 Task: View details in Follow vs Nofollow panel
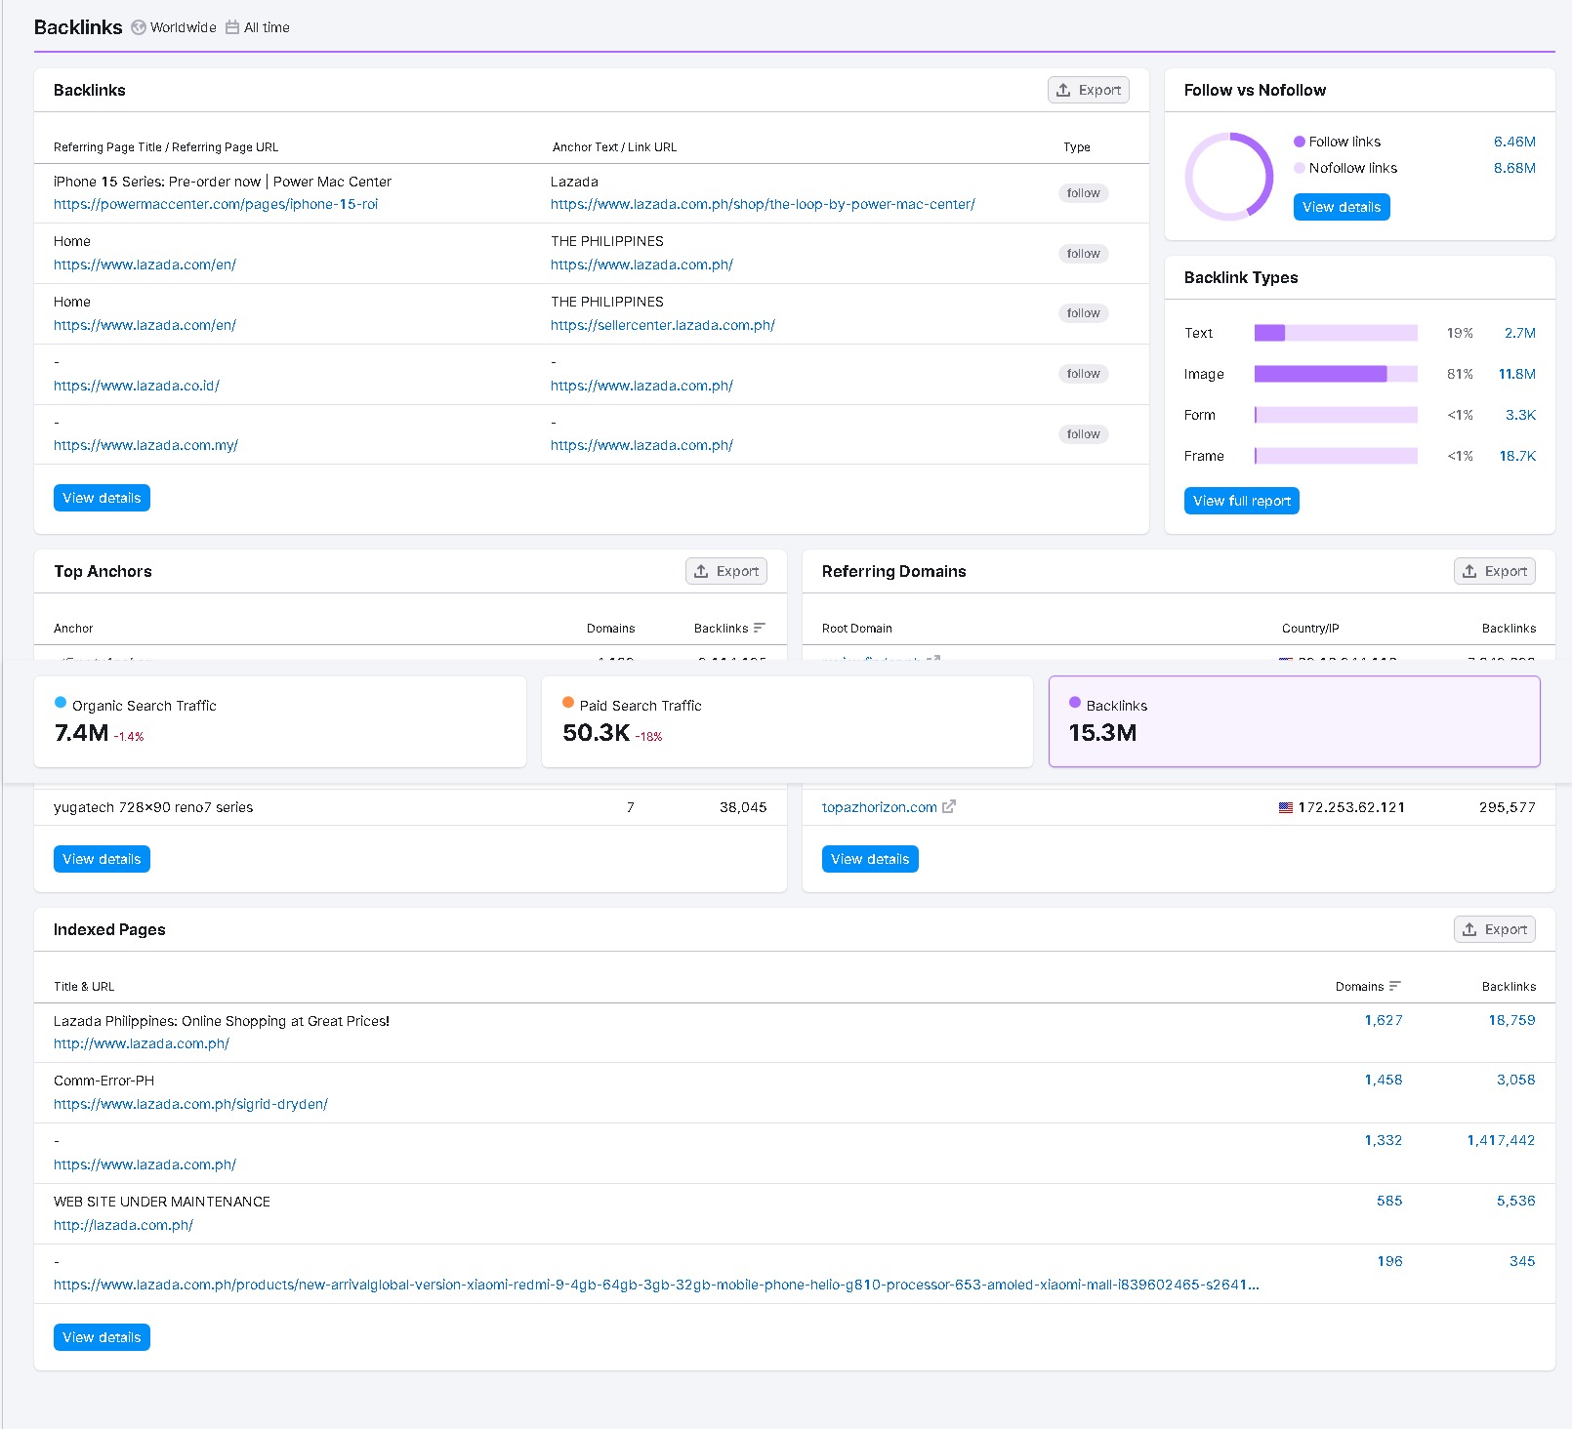coord(1342,207)
